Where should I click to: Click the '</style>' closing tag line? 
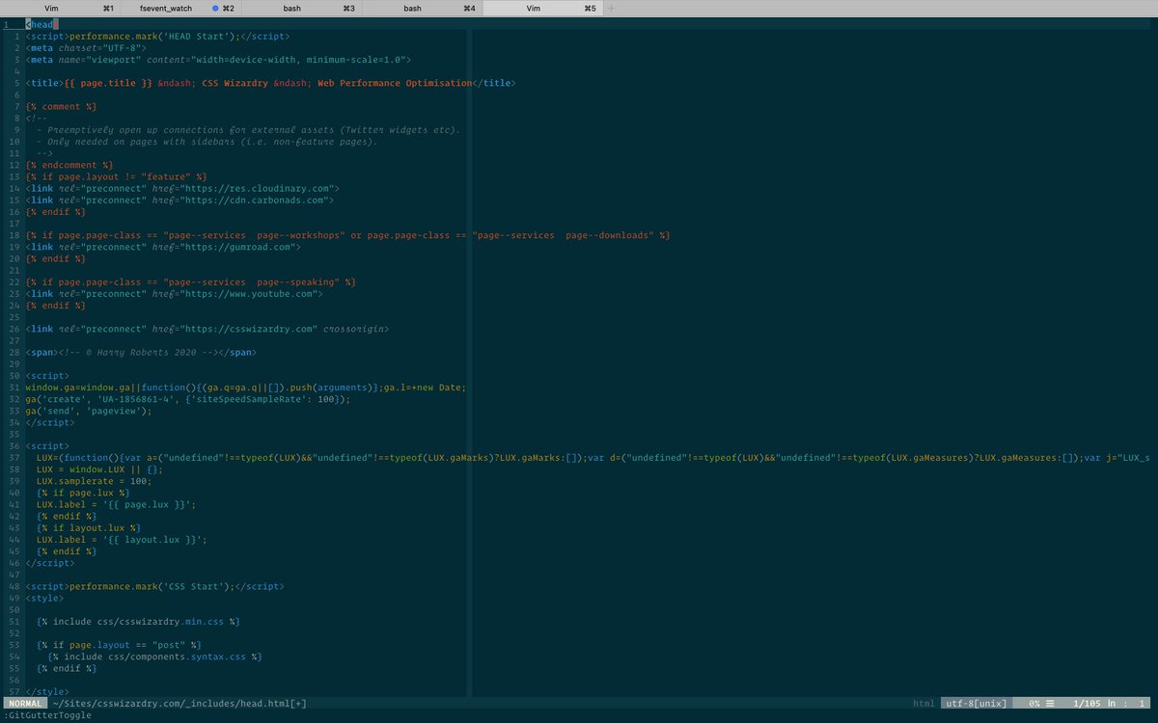click(47, 691)
